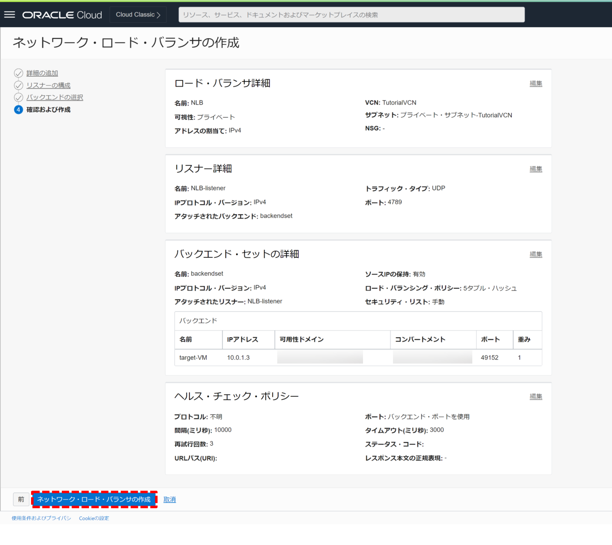Click the checkmark icon beside バックエンドの選択

(18, 97)
